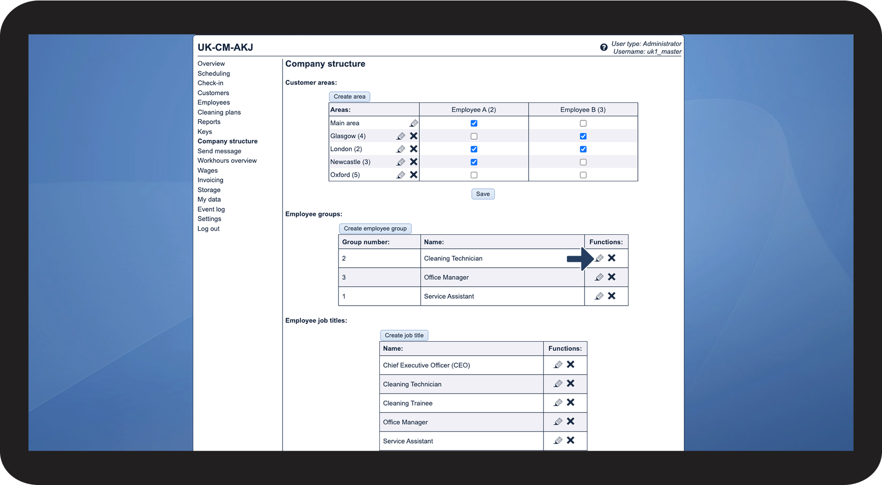The width and height of the screenshot is (882, 485).
Task: Delete the Chief Executive Officer job title
Action: (571, 365)
